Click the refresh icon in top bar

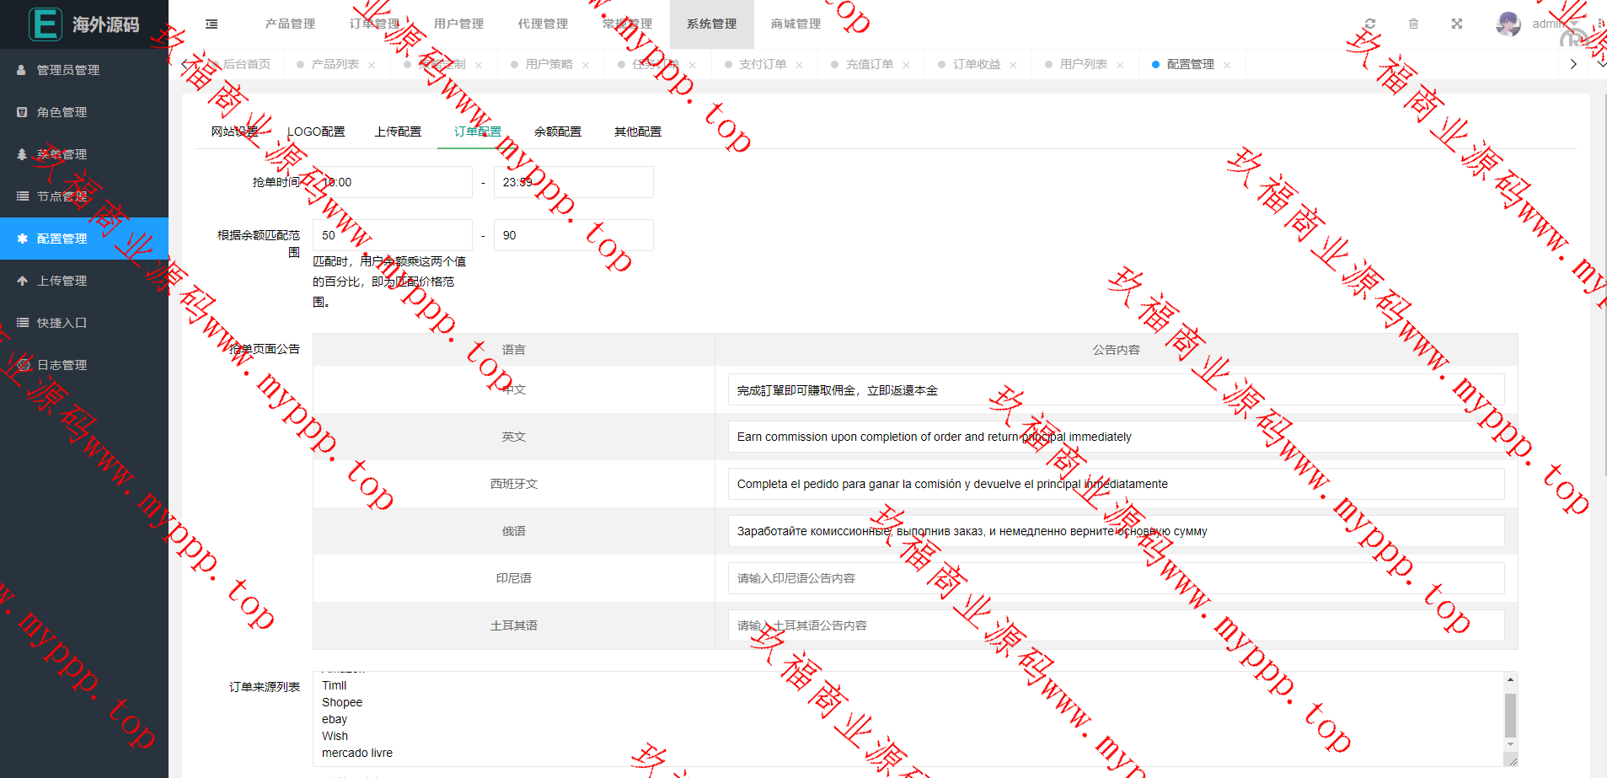(x=1370, y=24)
